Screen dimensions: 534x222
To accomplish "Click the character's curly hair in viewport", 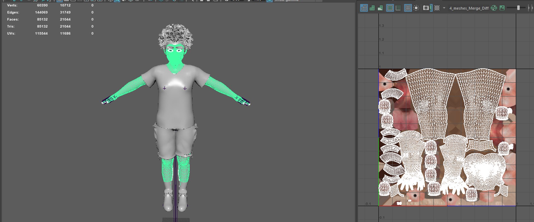I will 176,35.
